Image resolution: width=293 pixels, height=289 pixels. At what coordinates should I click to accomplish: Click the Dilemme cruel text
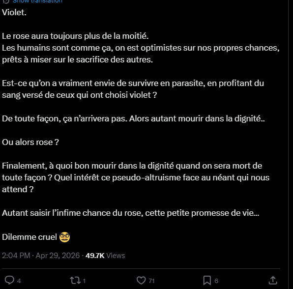pyautogui.click(x=29, y=237)
